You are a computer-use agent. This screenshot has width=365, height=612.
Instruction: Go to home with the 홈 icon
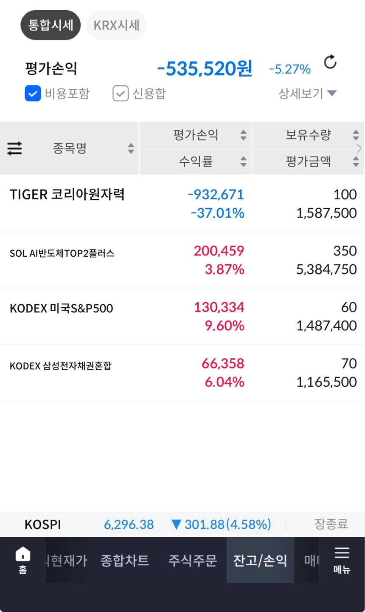[x=23, y=560]
